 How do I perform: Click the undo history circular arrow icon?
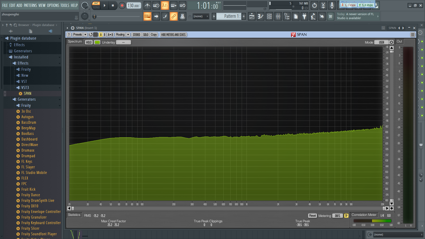coord(314,5)
